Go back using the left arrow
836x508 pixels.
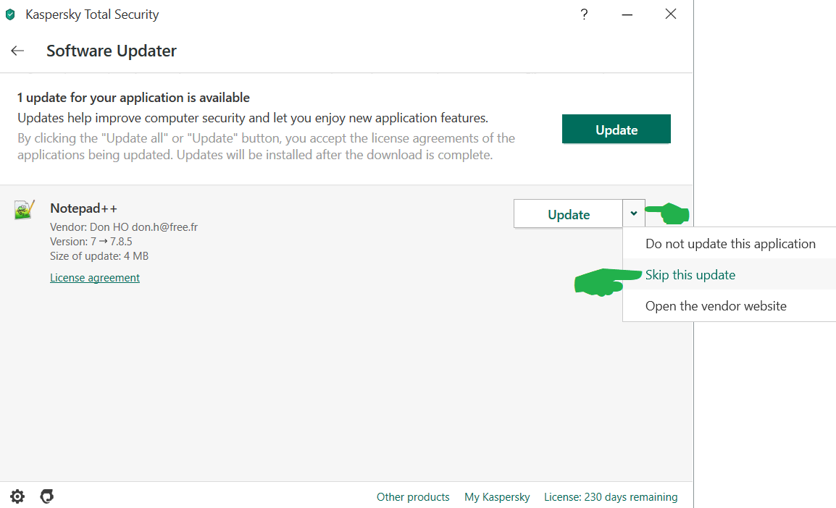tap(17, 51)
